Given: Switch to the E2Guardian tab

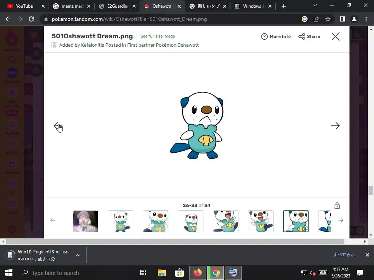Looking at the screenshot, I should tap(118, 6).
